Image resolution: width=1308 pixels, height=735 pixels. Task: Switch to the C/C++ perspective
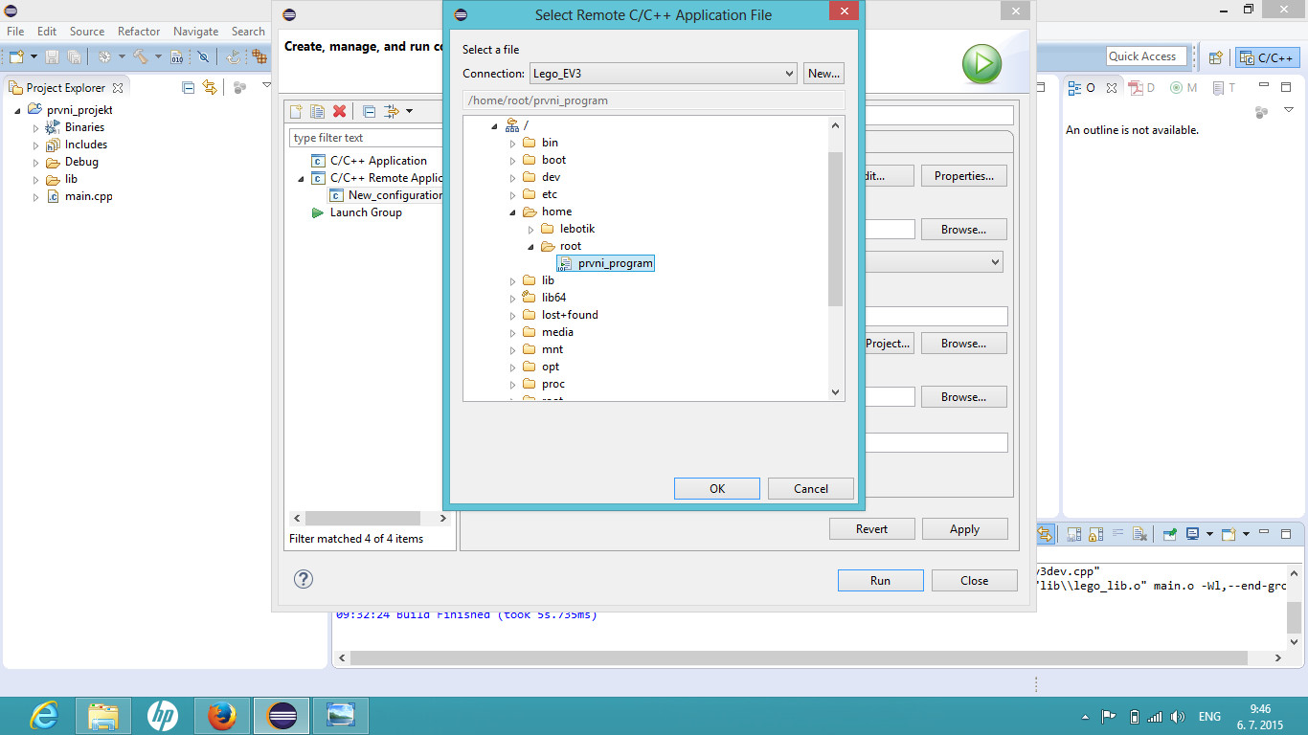coord(1268,57)
